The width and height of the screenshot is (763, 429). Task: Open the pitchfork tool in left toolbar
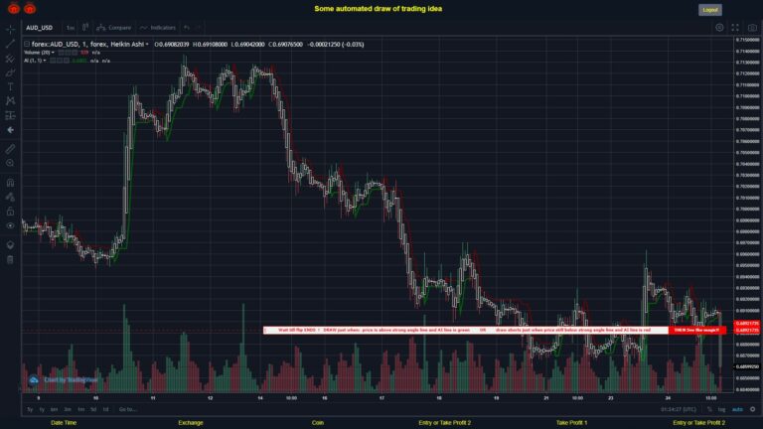(10, 59)
